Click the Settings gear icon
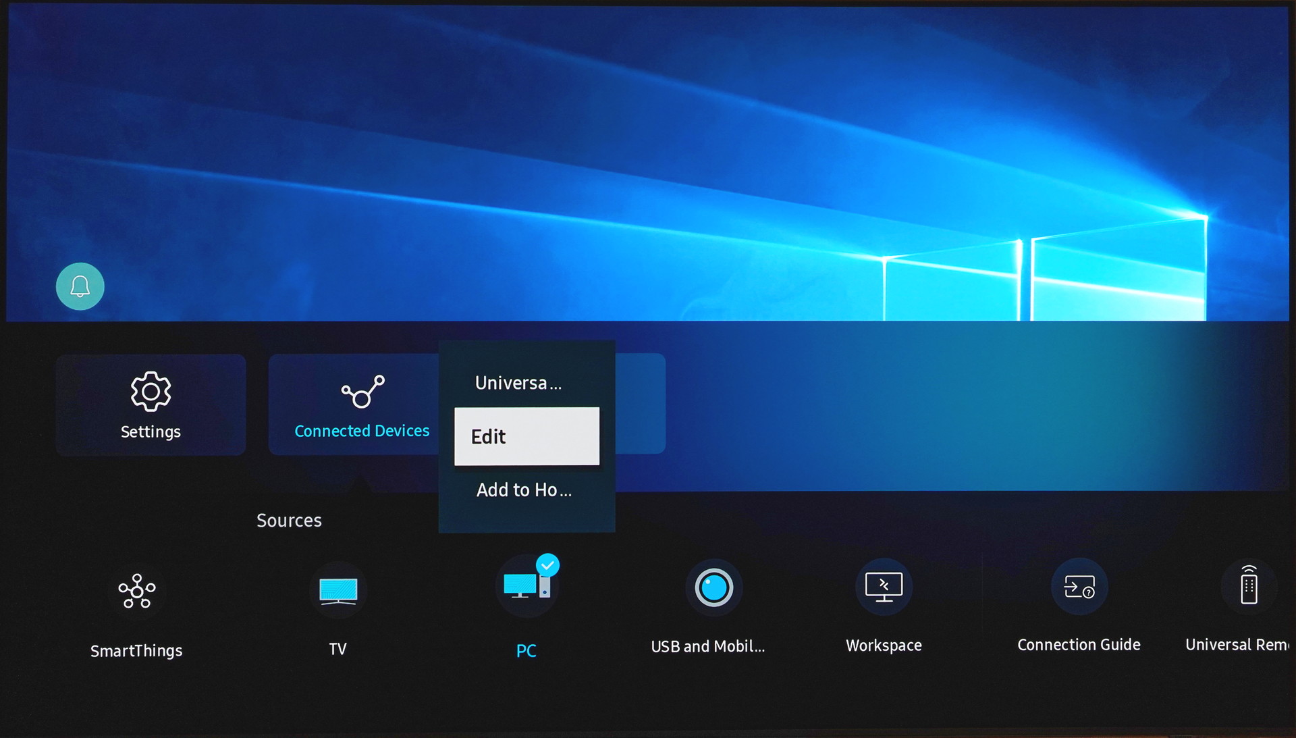This screenshot has height=738, width=1296. click(151, 391)
